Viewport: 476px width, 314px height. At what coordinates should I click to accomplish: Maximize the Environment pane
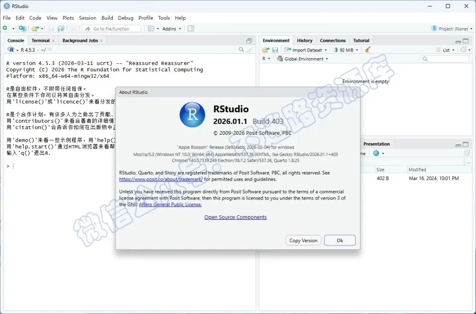click(466, 41)
